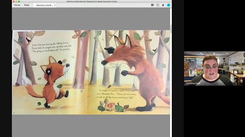Click the Christine Frye name label

(x=193, y=83)
